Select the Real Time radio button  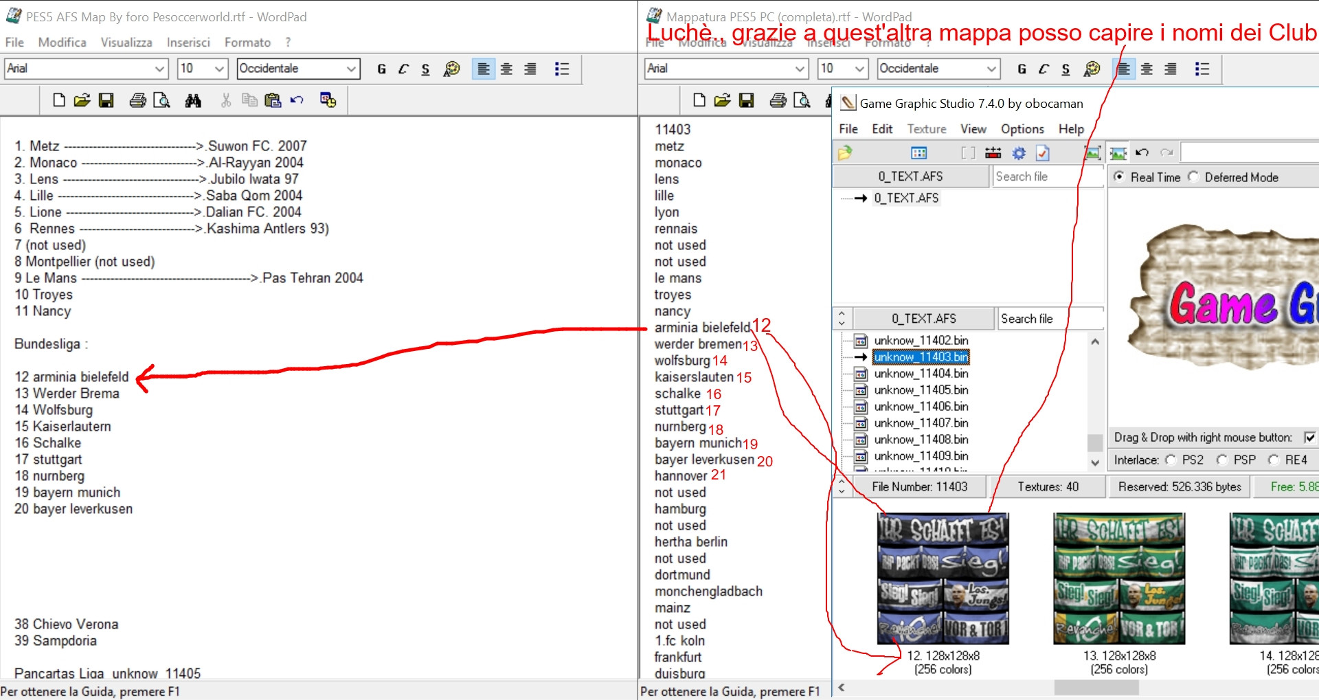(x=1119, y=177)
